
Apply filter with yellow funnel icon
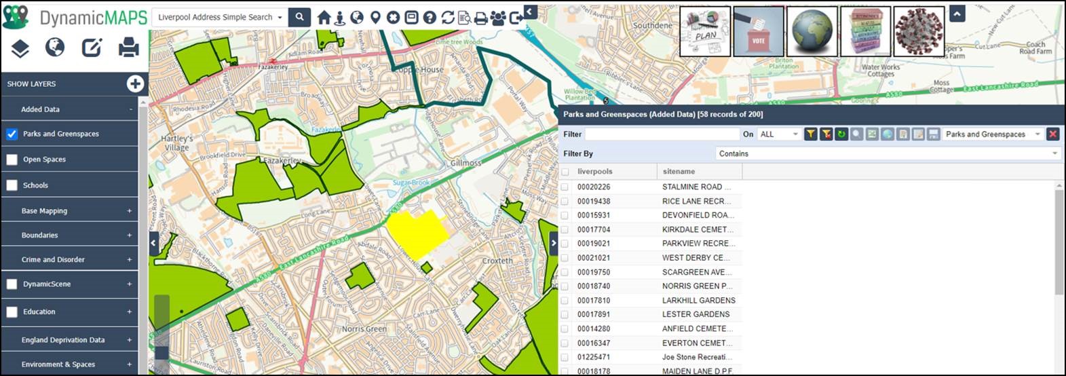point(810,134)
